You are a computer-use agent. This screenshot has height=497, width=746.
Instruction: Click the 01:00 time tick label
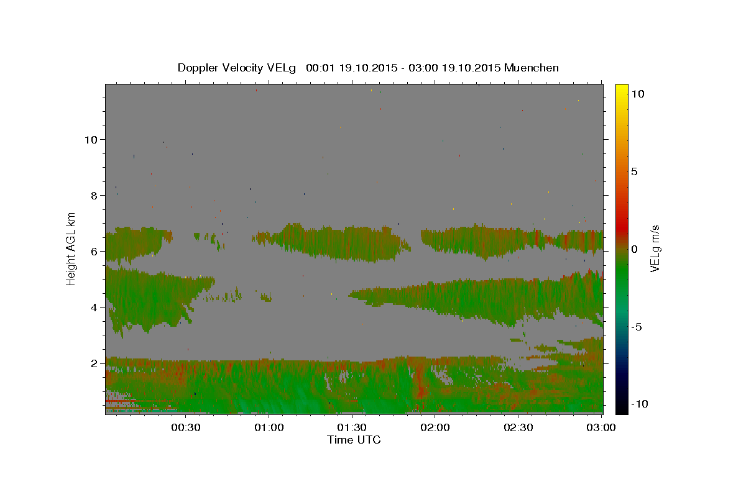click(269, 427)
